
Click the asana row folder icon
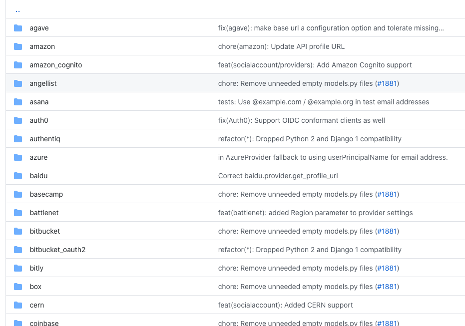pyautogui.click(x=18, y=102)
